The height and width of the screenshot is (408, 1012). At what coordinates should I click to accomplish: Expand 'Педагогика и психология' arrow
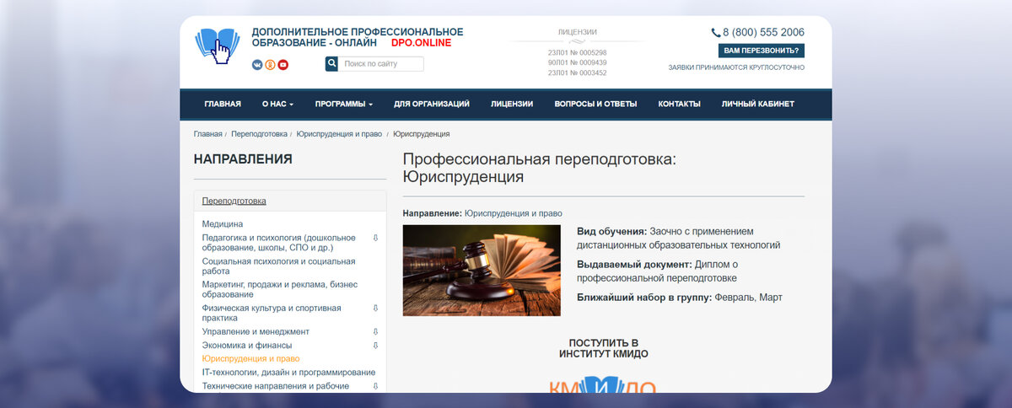pos(375,238)
